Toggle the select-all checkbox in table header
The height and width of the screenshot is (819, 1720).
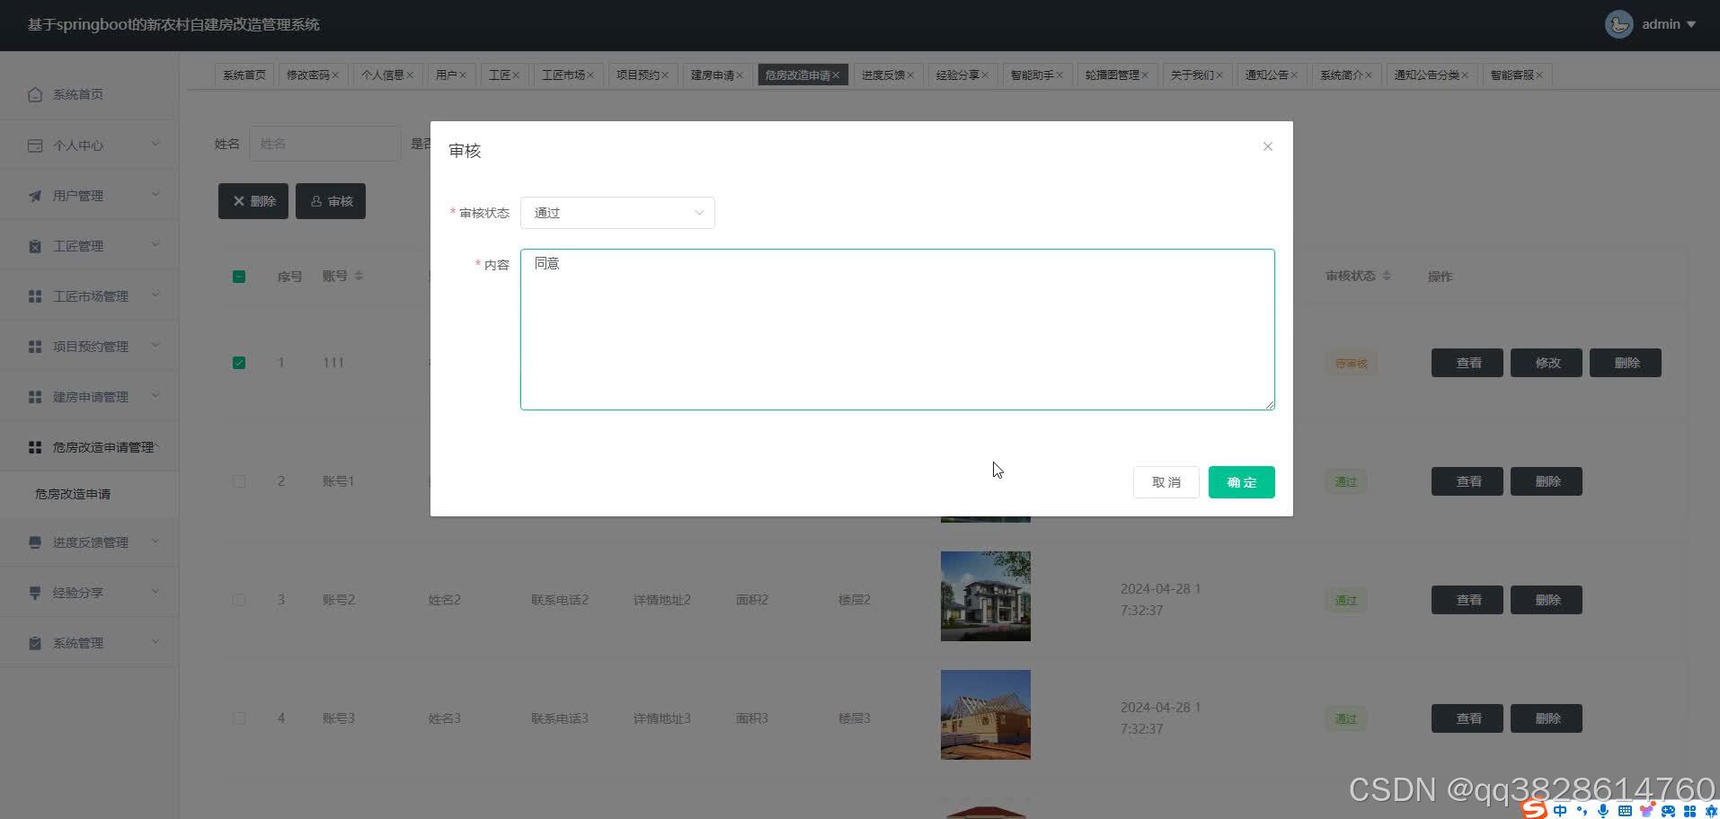click(239, 277)
